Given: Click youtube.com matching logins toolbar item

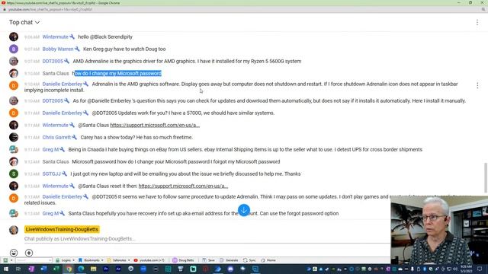Looking at the screenshot, I should [x=149, y=260].
